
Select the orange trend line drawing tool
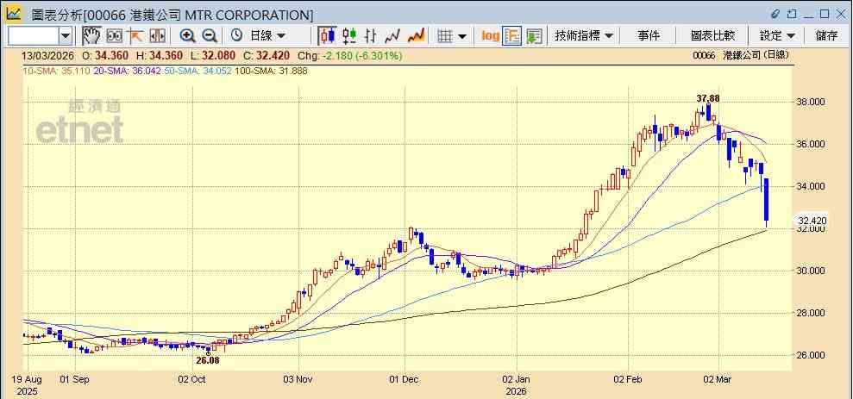[x=135, y=36]
